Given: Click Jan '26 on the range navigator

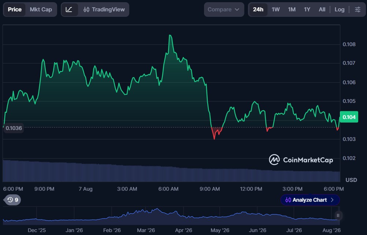Looking at the screenshot, I should point(74,230).
